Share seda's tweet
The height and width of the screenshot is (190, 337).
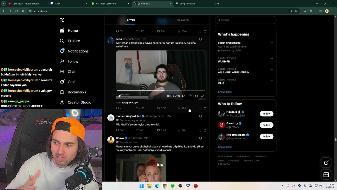(205, 108)
